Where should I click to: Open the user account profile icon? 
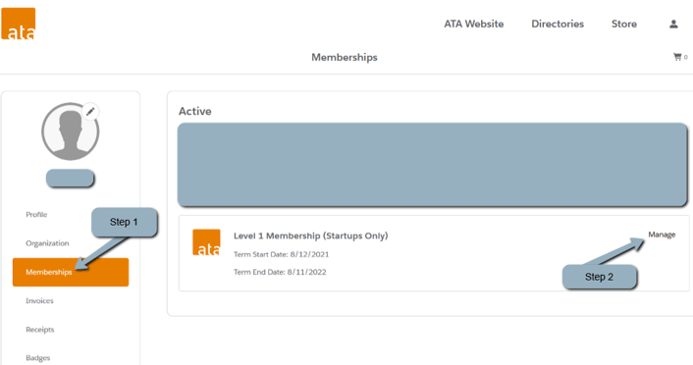[x=673, y=24]
